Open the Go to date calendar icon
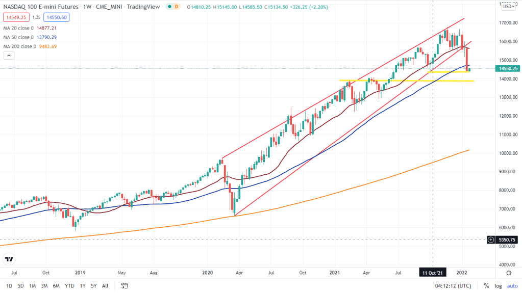This screenshot has width=522, height=293. pos(123,286)
